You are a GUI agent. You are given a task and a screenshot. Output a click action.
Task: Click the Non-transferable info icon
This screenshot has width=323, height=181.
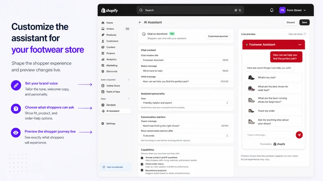click(x=104, y=167)
